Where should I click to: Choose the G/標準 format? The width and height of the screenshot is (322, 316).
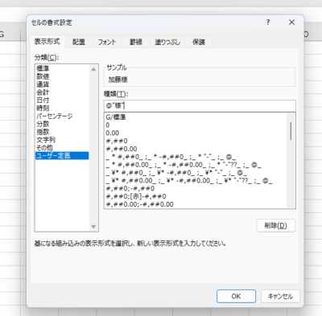click(x=196, y=117)
